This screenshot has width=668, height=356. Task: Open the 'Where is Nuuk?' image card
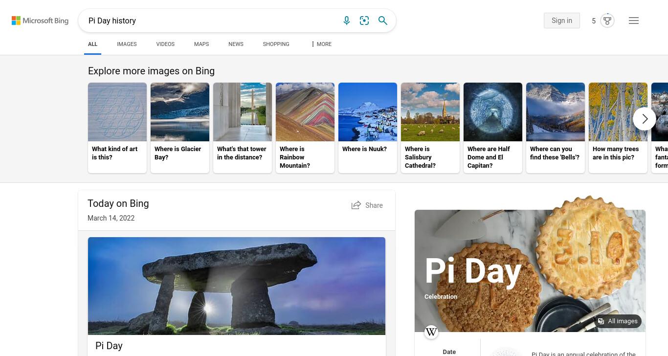[368, 128]
